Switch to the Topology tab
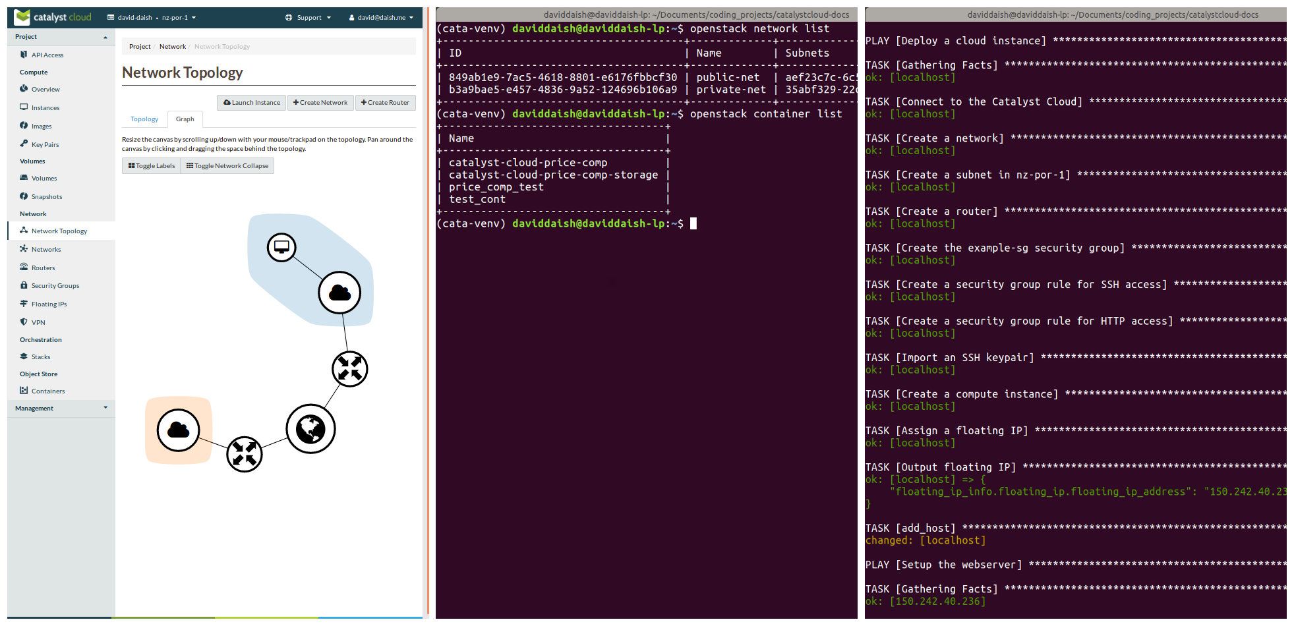 pyautogui.click(x=144, y=119)
